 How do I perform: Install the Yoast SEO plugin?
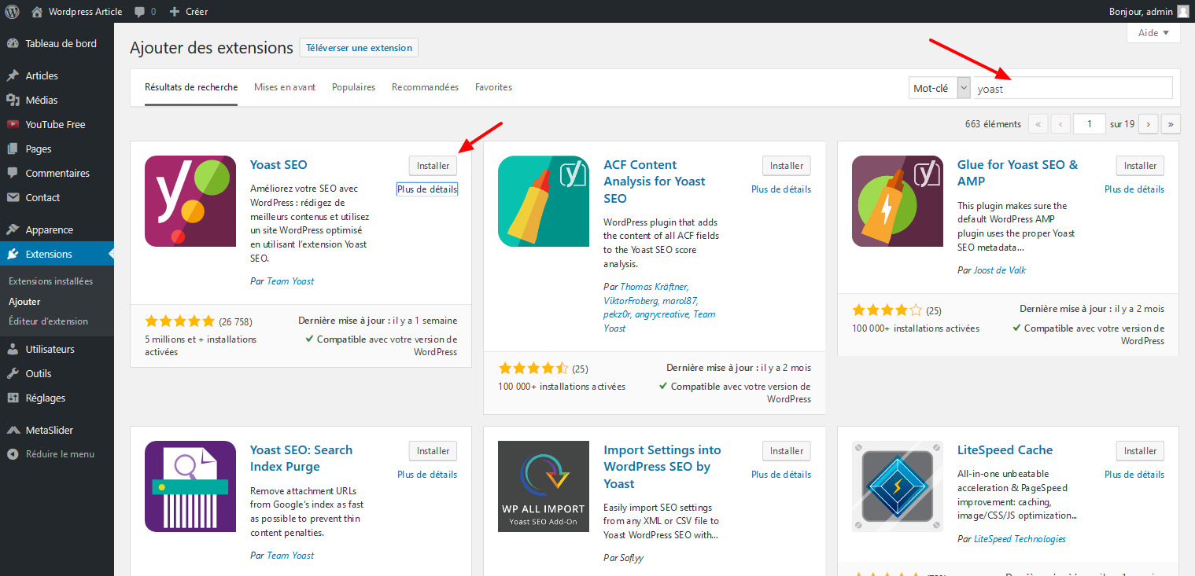433,166
